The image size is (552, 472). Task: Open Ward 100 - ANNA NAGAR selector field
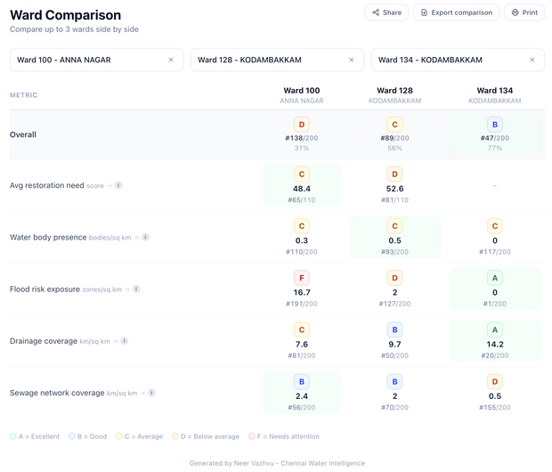click(x=87, y=60)
